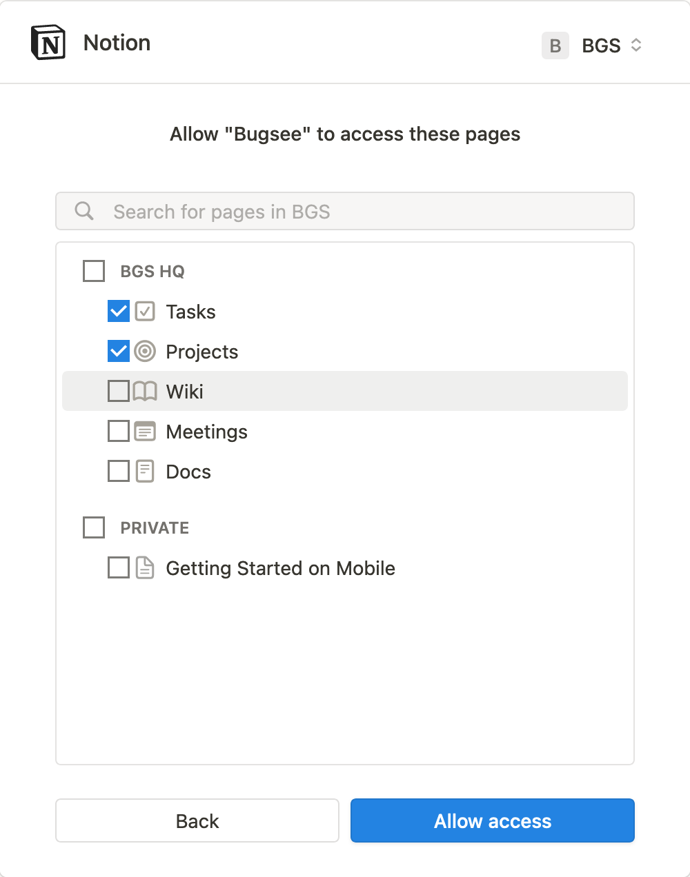Enable the PRIVATE section checkbox
The image size is (690, 877).
93,527
